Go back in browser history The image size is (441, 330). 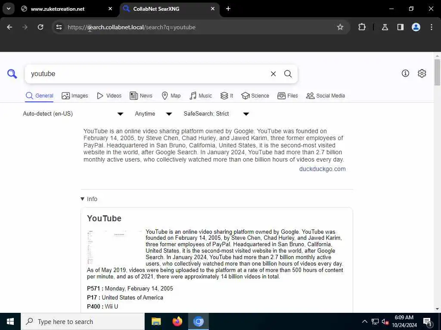(9, 27)
